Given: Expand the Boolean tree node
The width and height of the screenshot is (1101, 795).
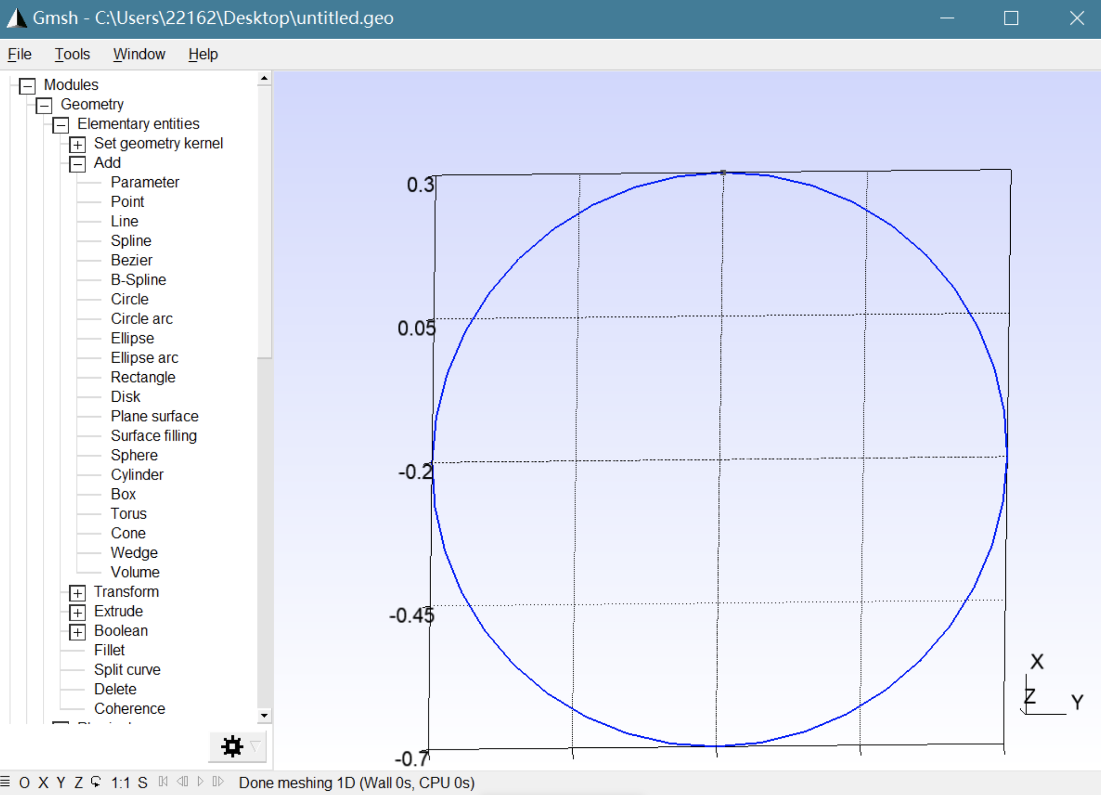Looking at the screenshot, I should (x=77, y=632).
